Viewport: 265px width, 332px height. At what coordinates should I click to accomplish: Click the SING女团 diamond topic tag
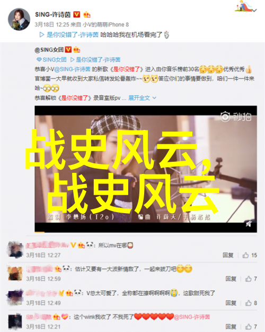coord(51,60)
